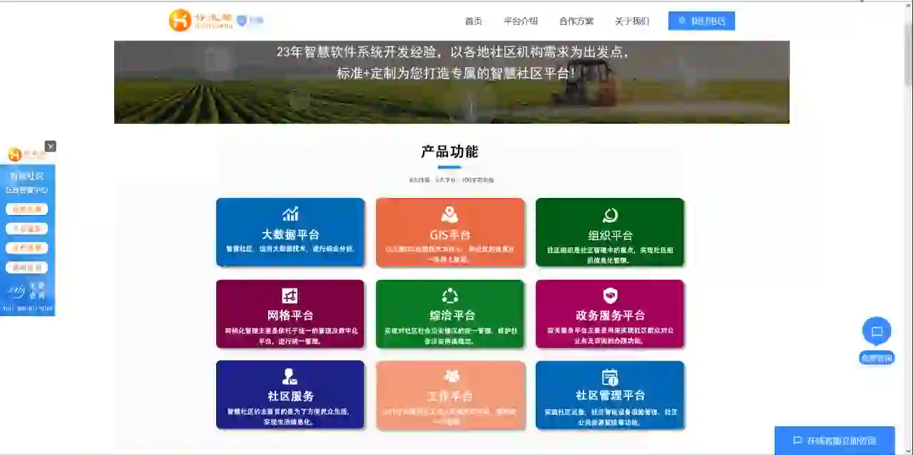Select 平台介绍 in the navigation menu
The image size is (913, 455).
520,21
